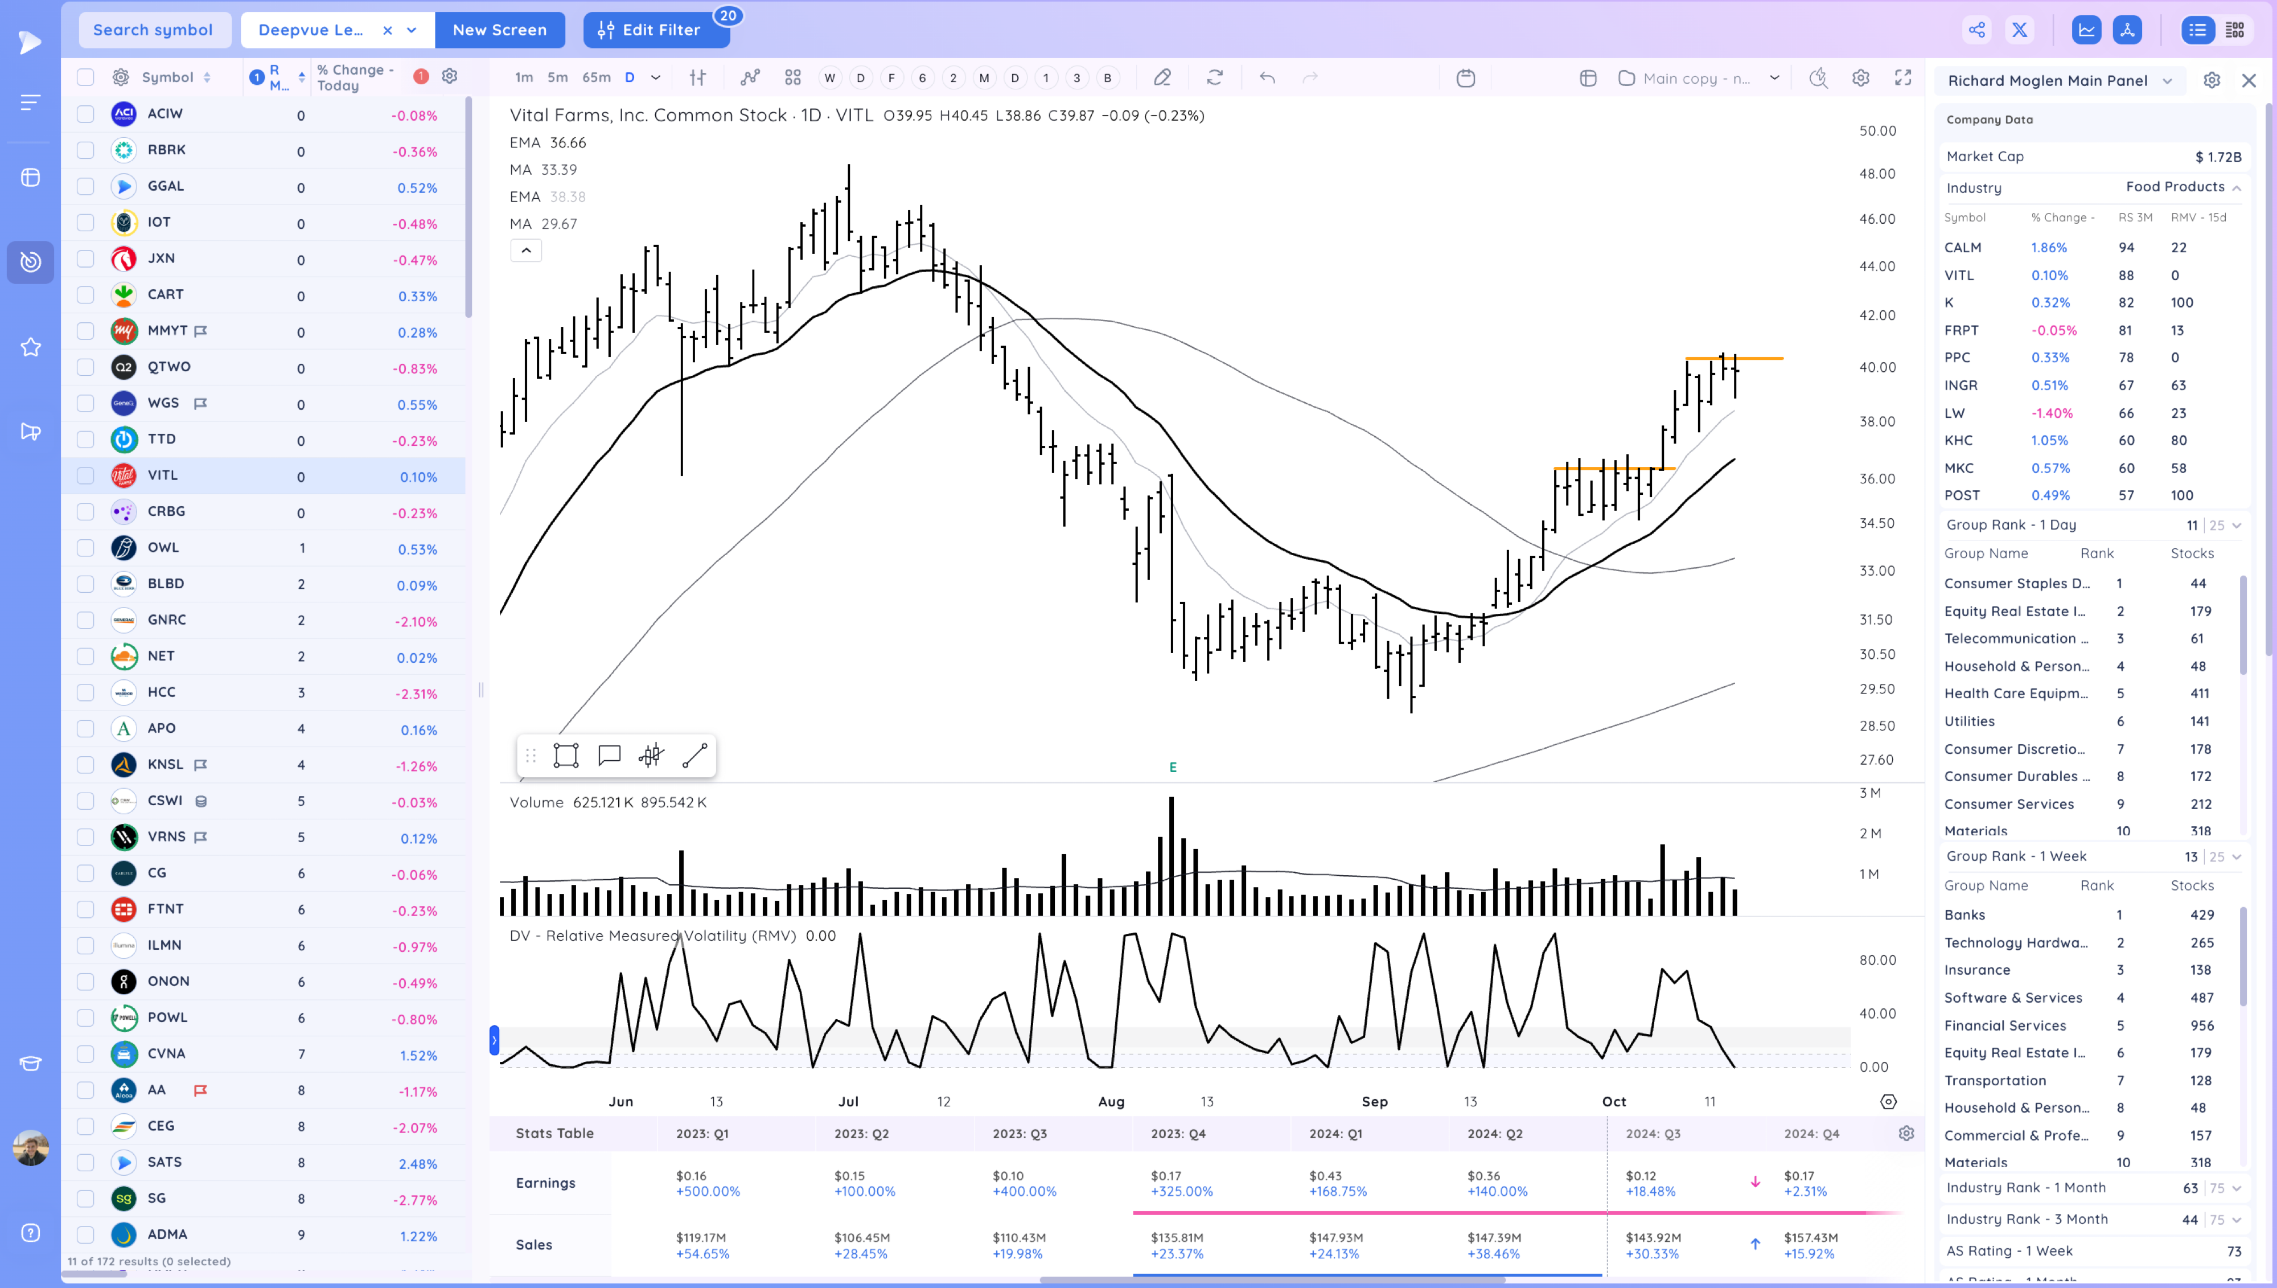Screen dimensions: 2277x1288
Task: Click the indicators icon in chart toolbar
Action: pyautogui.click(x=750, y=78)
